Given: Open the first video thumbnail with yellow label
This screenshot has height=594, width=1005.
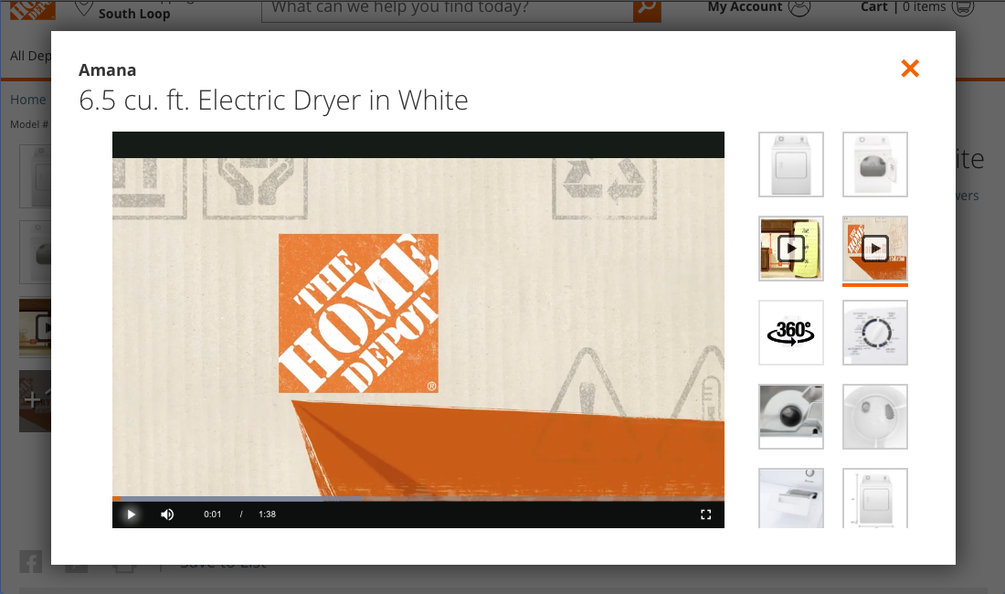Looking at the screenshot, I should tap(790, 249).
